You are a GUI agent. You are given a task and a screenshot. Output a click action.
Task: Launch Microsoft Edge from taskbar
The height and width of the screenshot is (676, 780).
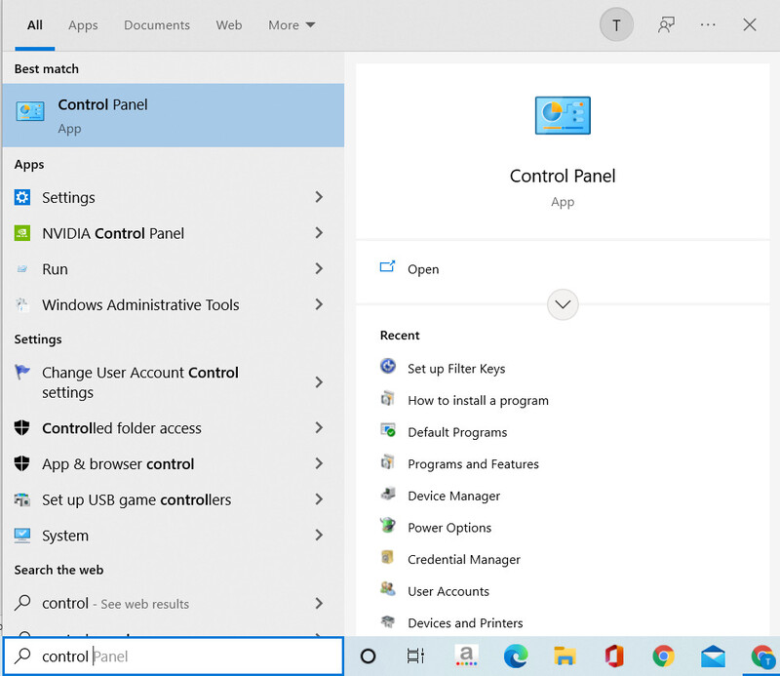tap(516, 656)
